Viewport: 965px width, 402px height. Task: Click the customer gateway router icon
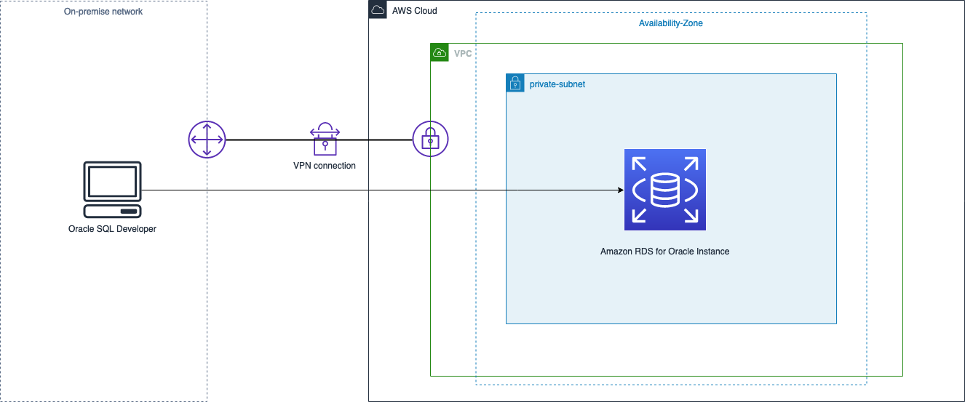(x=207, y=139)
